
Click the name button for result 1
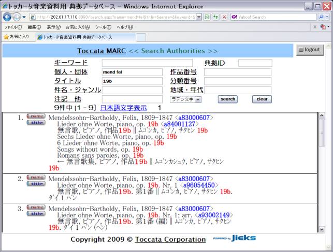[x=36, y=116]
